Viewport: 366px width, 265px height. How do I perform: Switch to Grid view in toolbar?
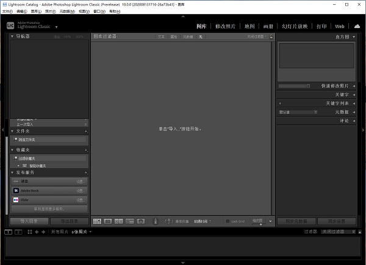click(97, 221)
